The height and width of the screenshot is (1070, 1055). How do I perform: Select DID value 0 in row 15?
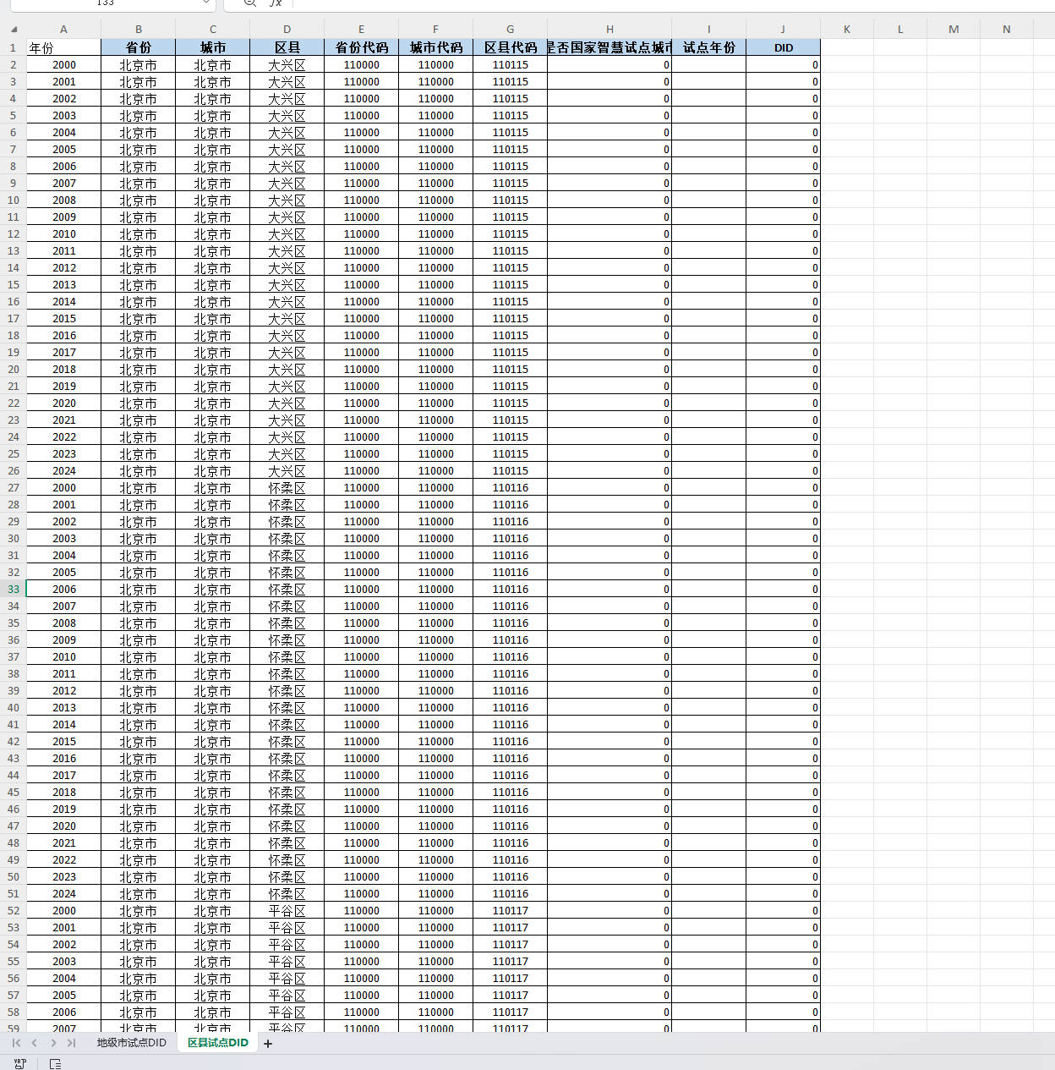(x=783, y=284)
